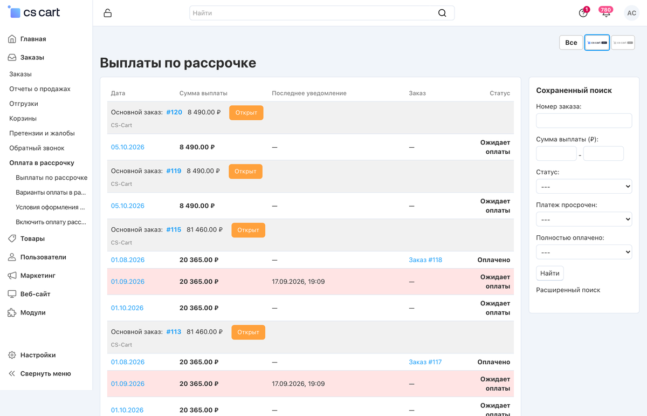Image resolution: width=647 pixels, height=416 pixels.
Task: Open 01.08.2026 payment under order #115
Action: [x=128, y=260]
